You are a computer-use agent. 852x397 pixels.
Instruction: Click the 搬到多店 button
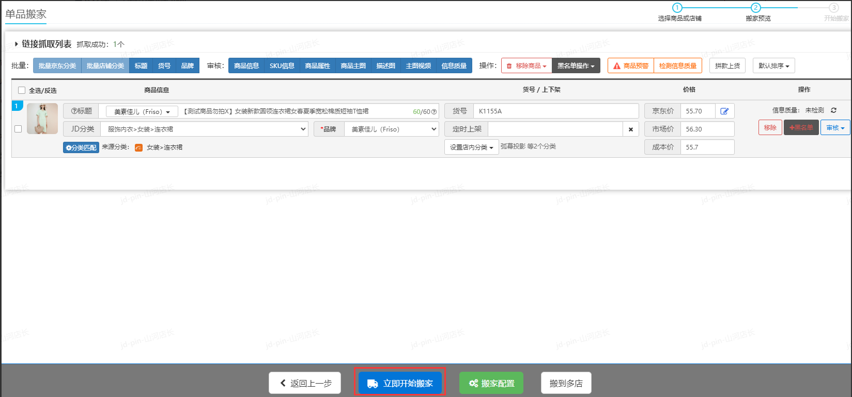566,383
